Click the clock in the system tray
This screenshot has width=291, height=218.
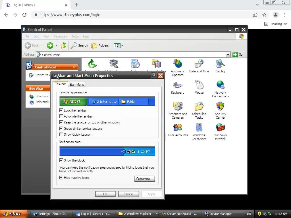(280, 214)
